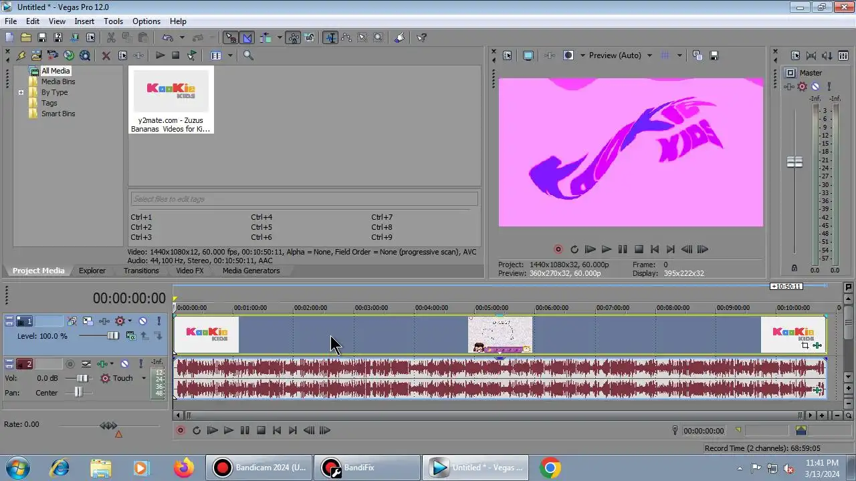
Task: Click the video track Level slider handle
Action: click(113, 336)
